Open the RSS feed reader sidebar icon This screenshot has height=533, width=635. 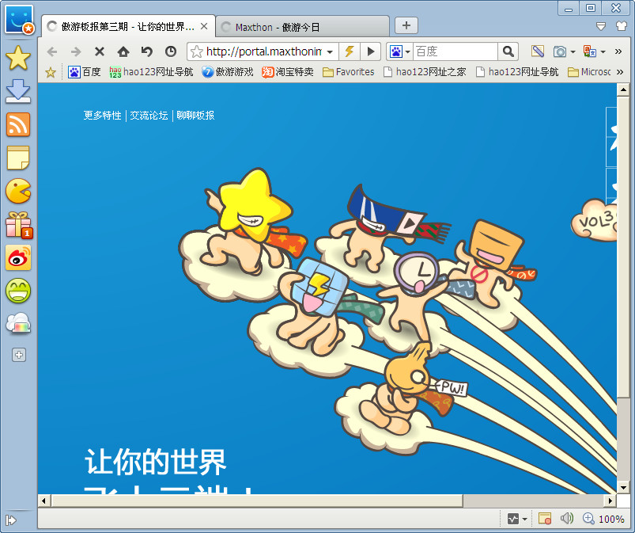click(x=18, y=124)
